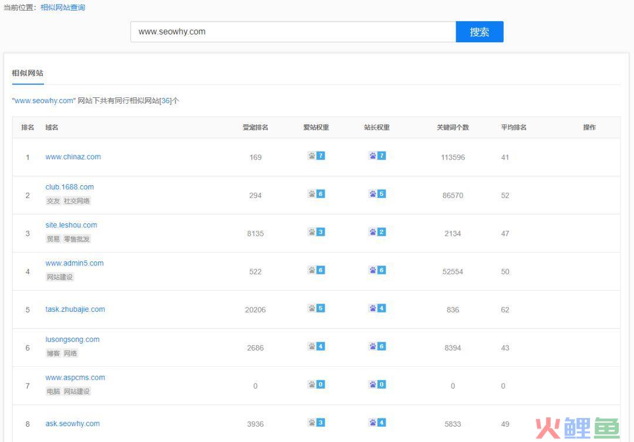Click average rank 62 for task.zhubajie.com
Image resolution: width=634 pixels, height=442 pixels.
[x=505, y=310]
